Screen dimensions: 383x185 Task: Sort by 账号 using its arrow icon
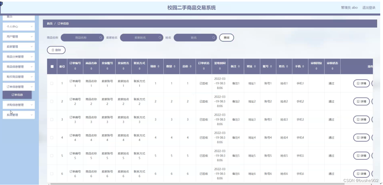[x=271, y=66]
